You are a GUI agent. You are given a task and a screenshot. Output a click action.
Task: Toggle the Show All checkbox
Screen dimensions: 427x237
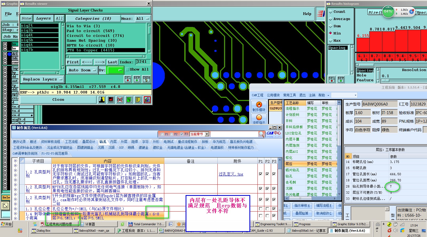[127, 69]
